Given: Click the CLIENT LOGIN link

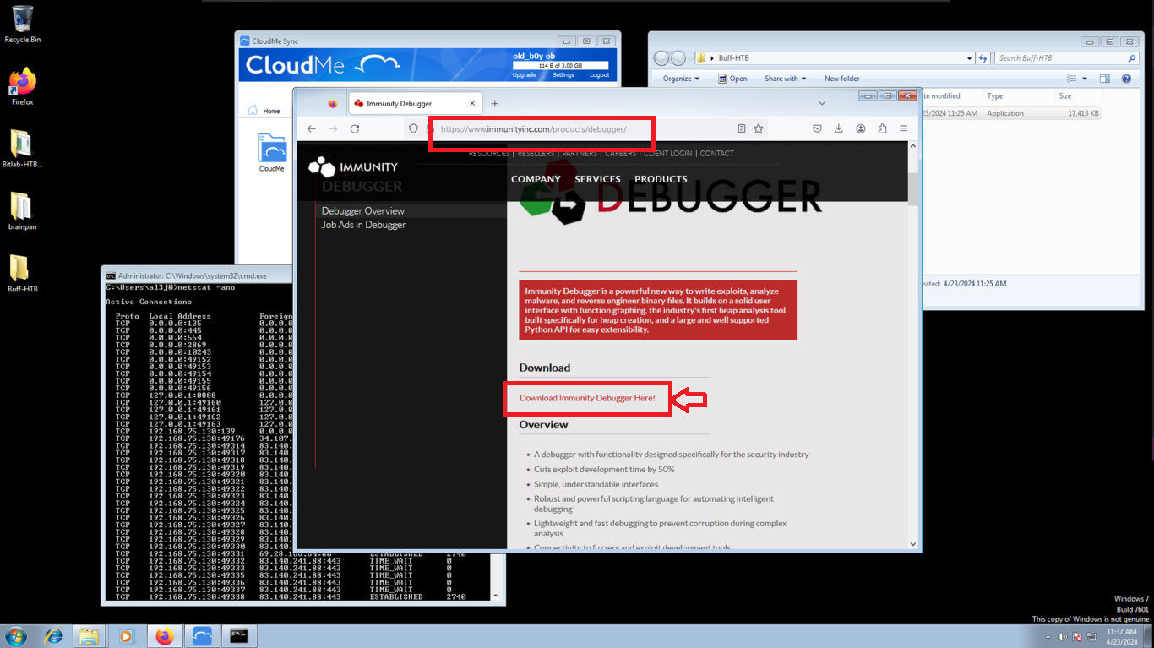Looking at the screenshot, I should point(667,154).
